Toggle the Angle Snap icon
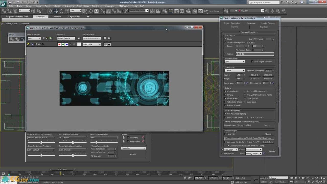 pos(109,11)
